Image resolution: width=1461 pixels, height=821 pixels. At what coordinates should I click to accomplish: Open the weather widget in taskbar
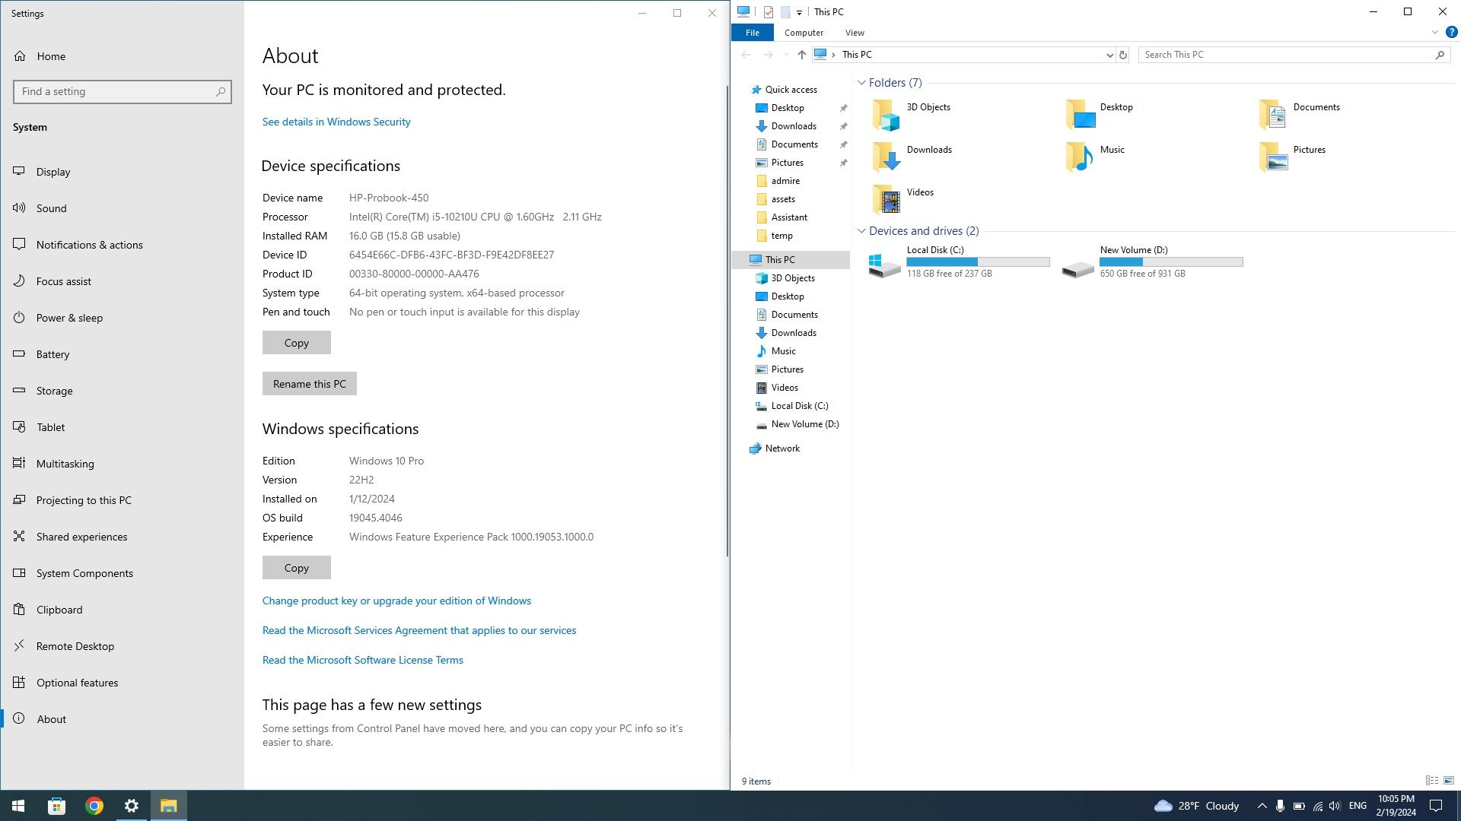[1196, 806]
